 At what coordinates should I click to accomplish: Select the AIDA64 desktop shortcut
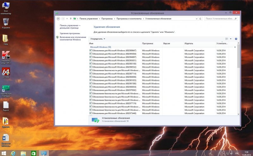(x=6, y=73)
